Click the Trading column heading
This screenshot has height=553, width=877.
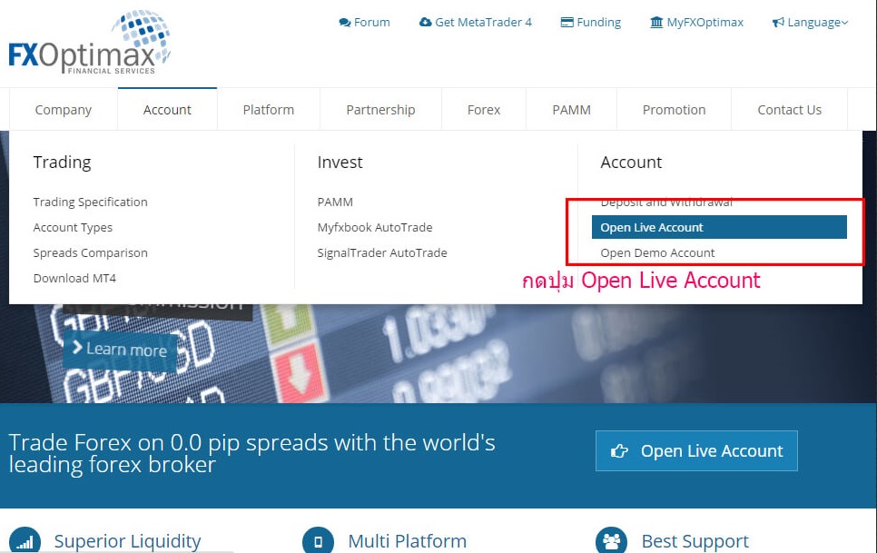click(62, 163)
